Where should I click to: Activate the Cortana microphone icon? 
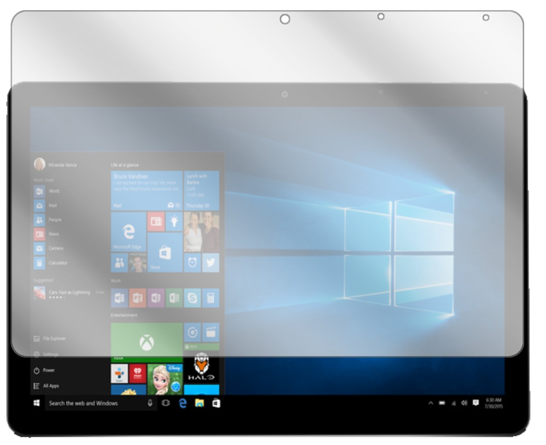coord(150,403)
